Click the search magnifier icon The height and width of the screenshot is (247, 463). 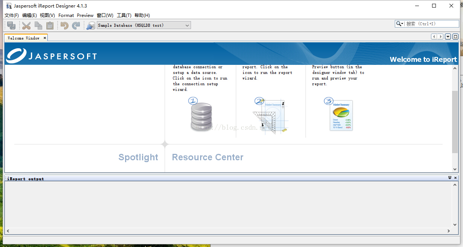click(x=400, y=24)
